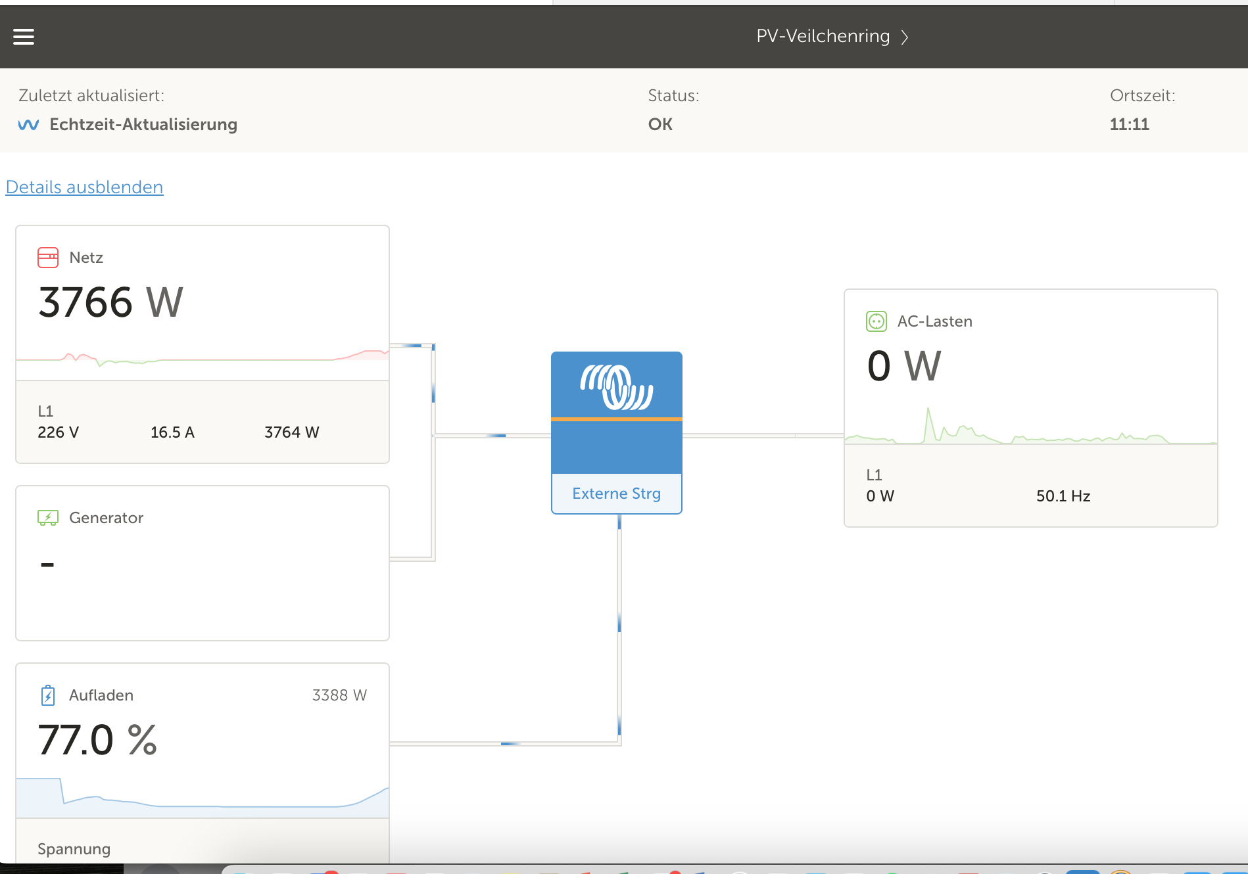Screen dimensions: 1248x874
Task: Click the 0 W L1 reading in AC-Lasten
Action: click(880, 496)
